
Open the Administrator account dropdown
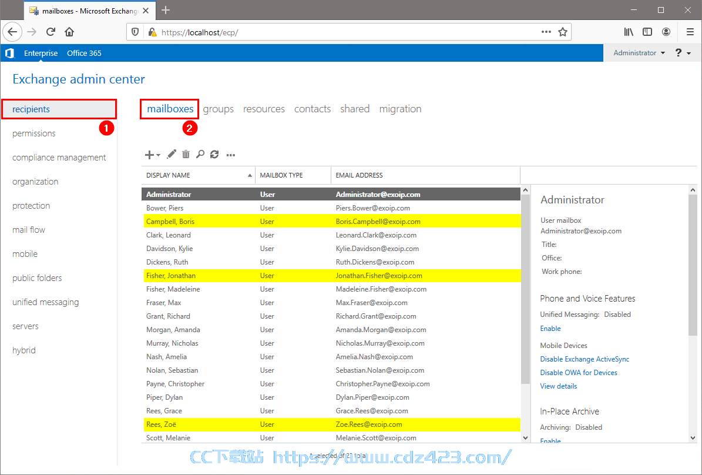[639, 53]
